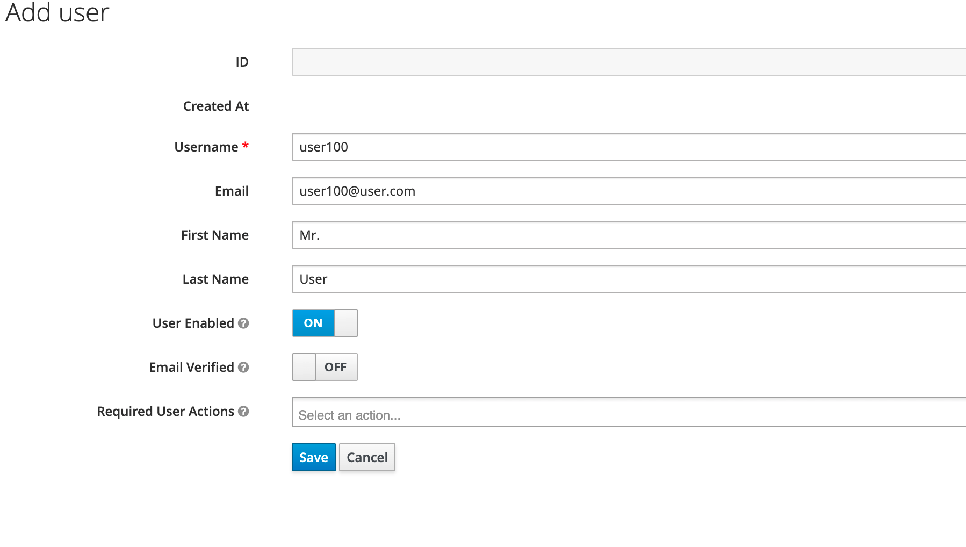The width and height of the screenshot is (966, 547).
Task: Open help tooltip for User Enabled
Action: [244, 323]
